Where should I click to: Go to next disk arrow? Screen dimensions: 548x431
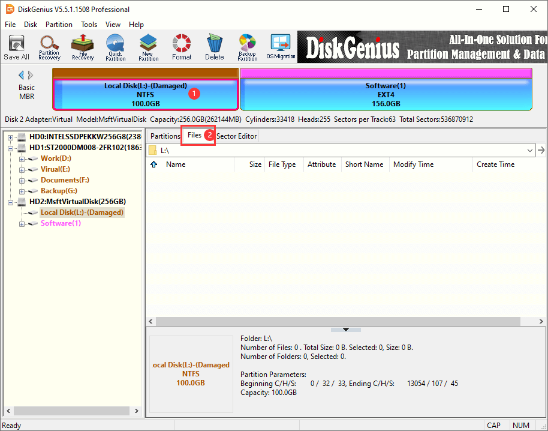click(x=31, y=75)
